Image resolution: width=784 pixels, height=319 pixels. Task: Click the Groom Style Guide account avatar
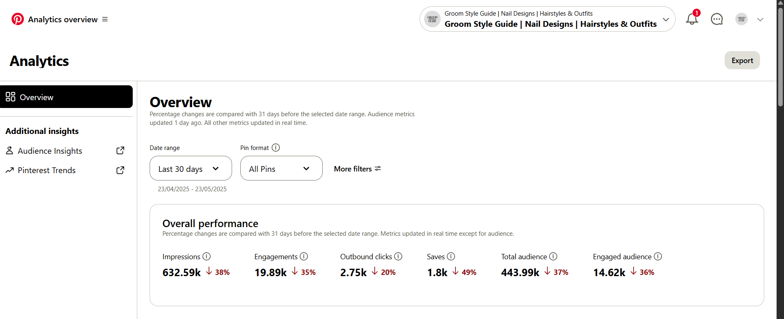click(432, 19)
